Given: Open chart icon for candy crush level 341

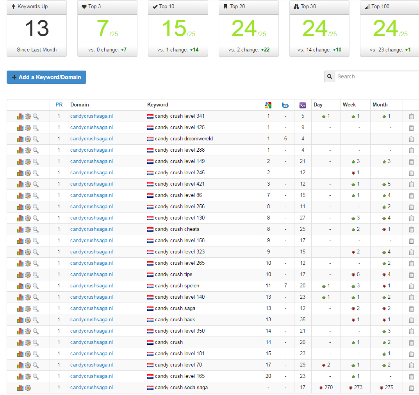Looking at the screenshot, I should point(20,116).
